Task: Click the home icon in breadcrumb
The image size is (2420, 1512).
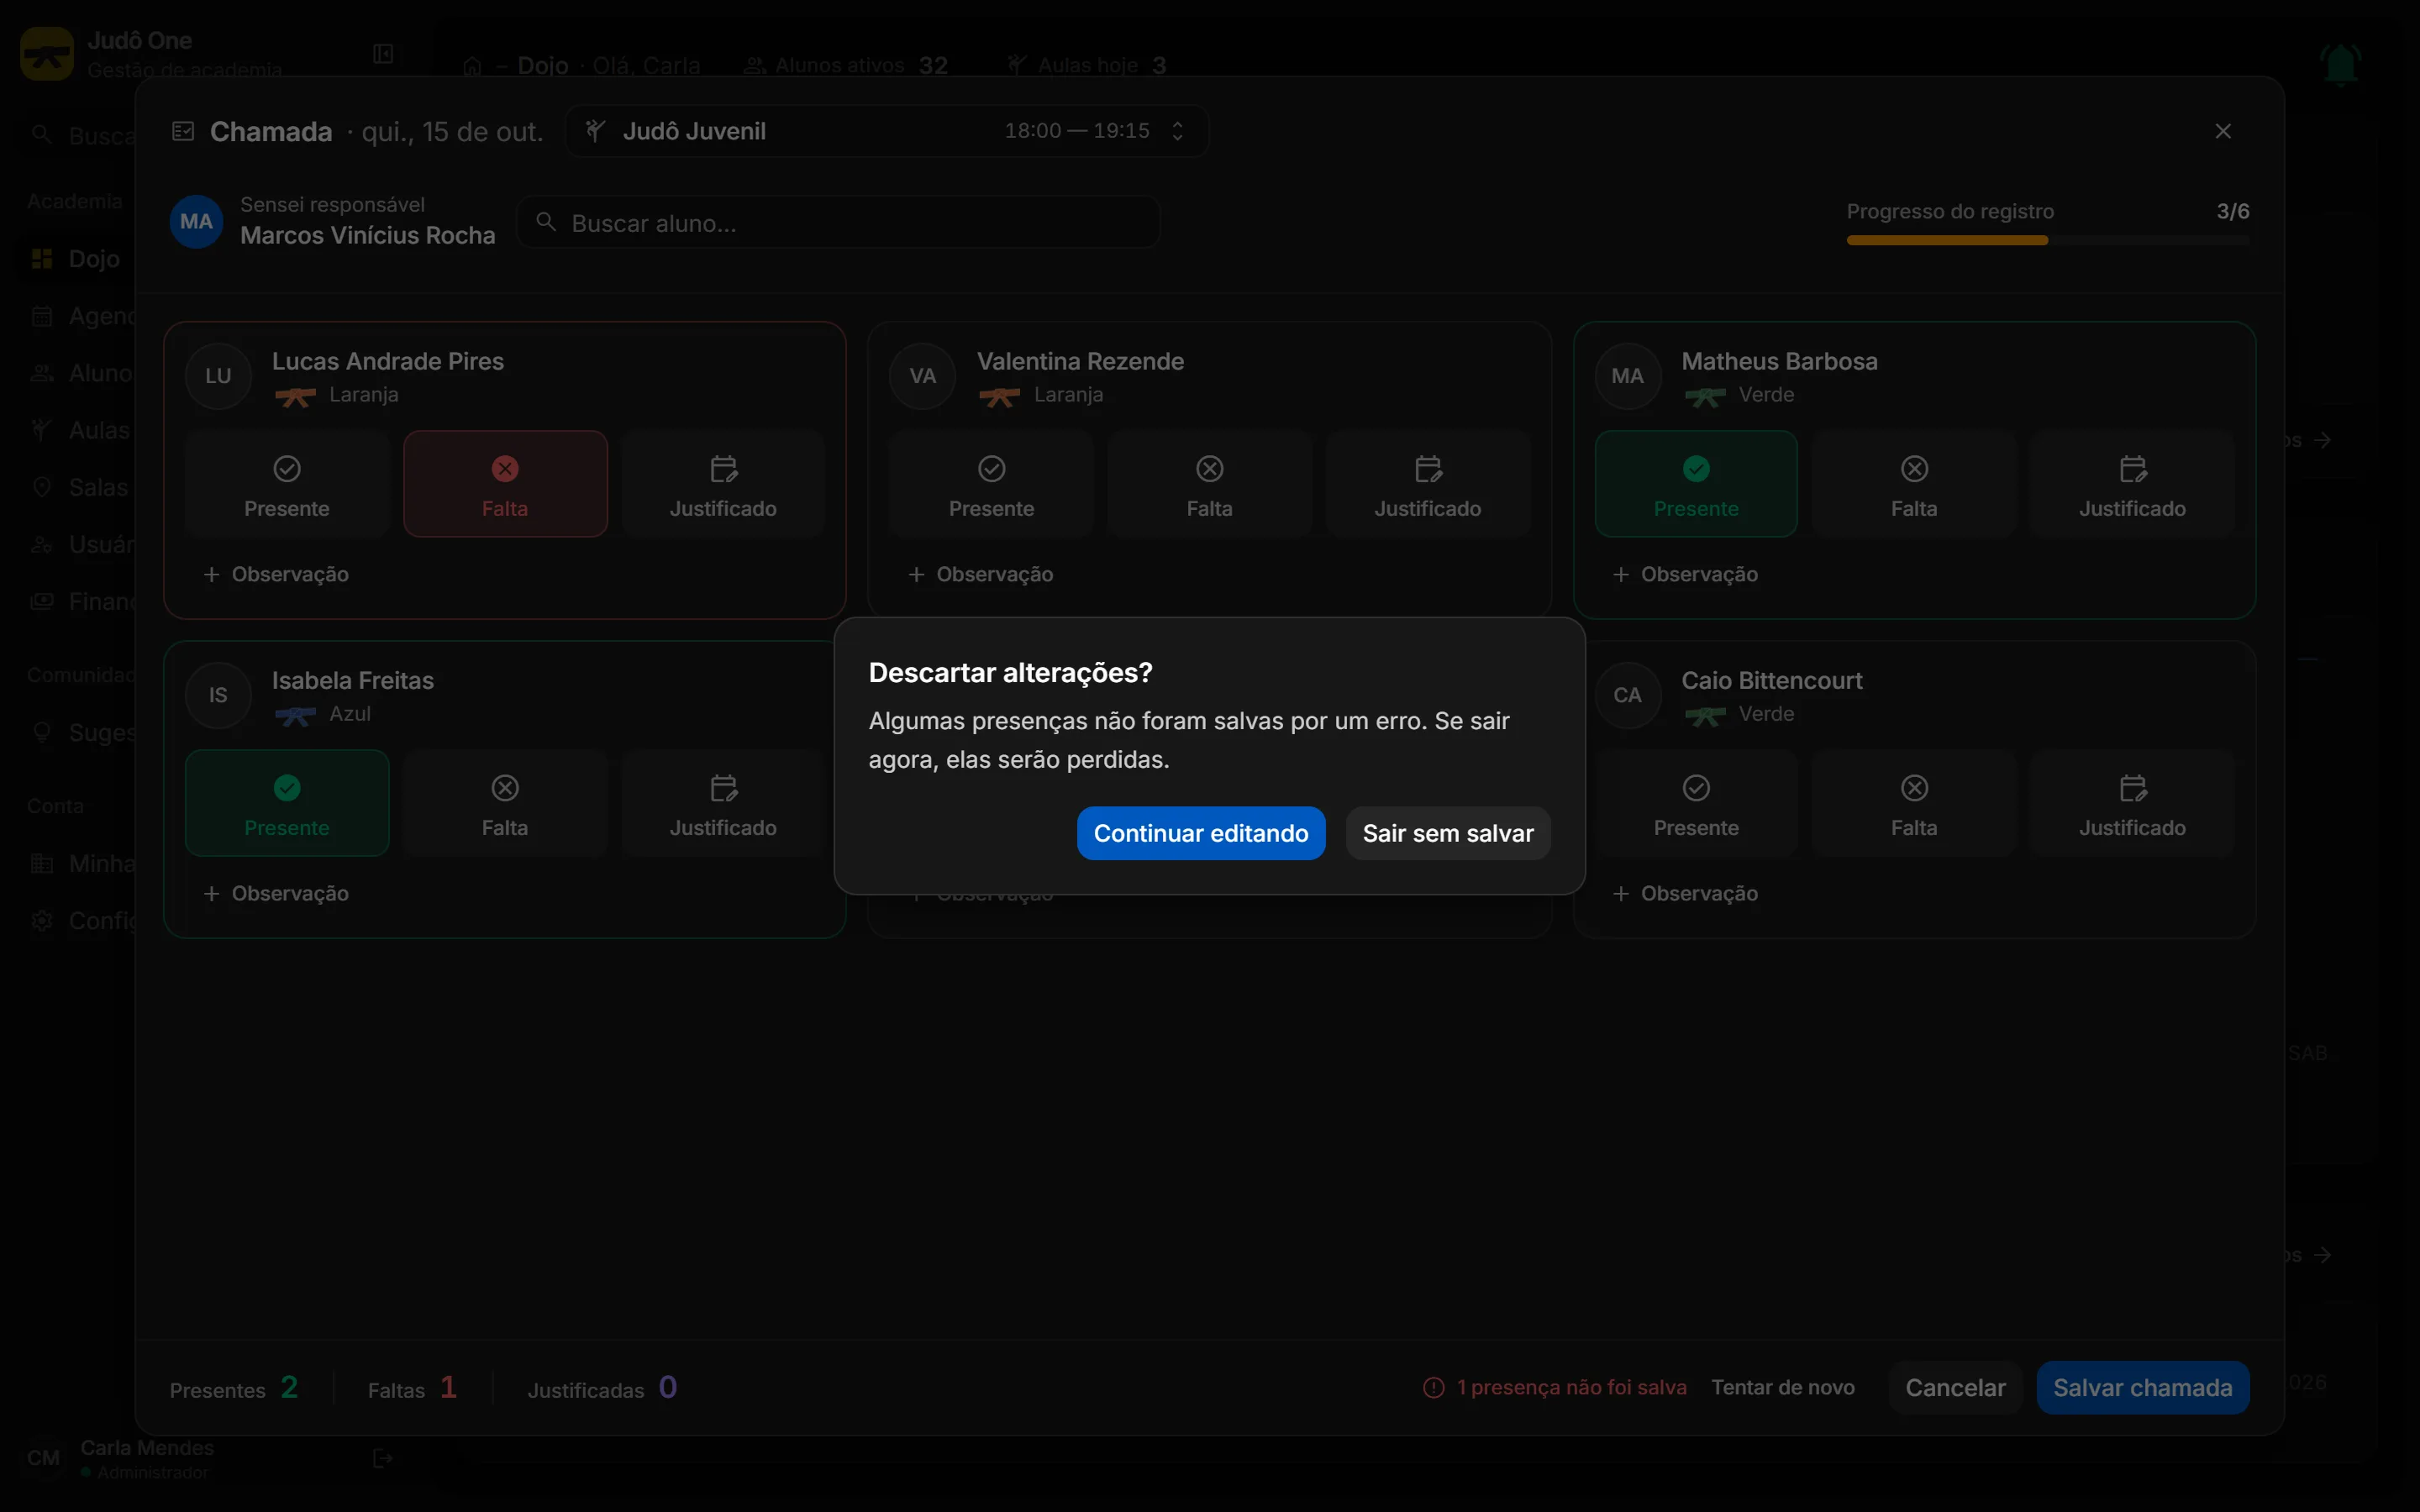Action: (473, 66)
